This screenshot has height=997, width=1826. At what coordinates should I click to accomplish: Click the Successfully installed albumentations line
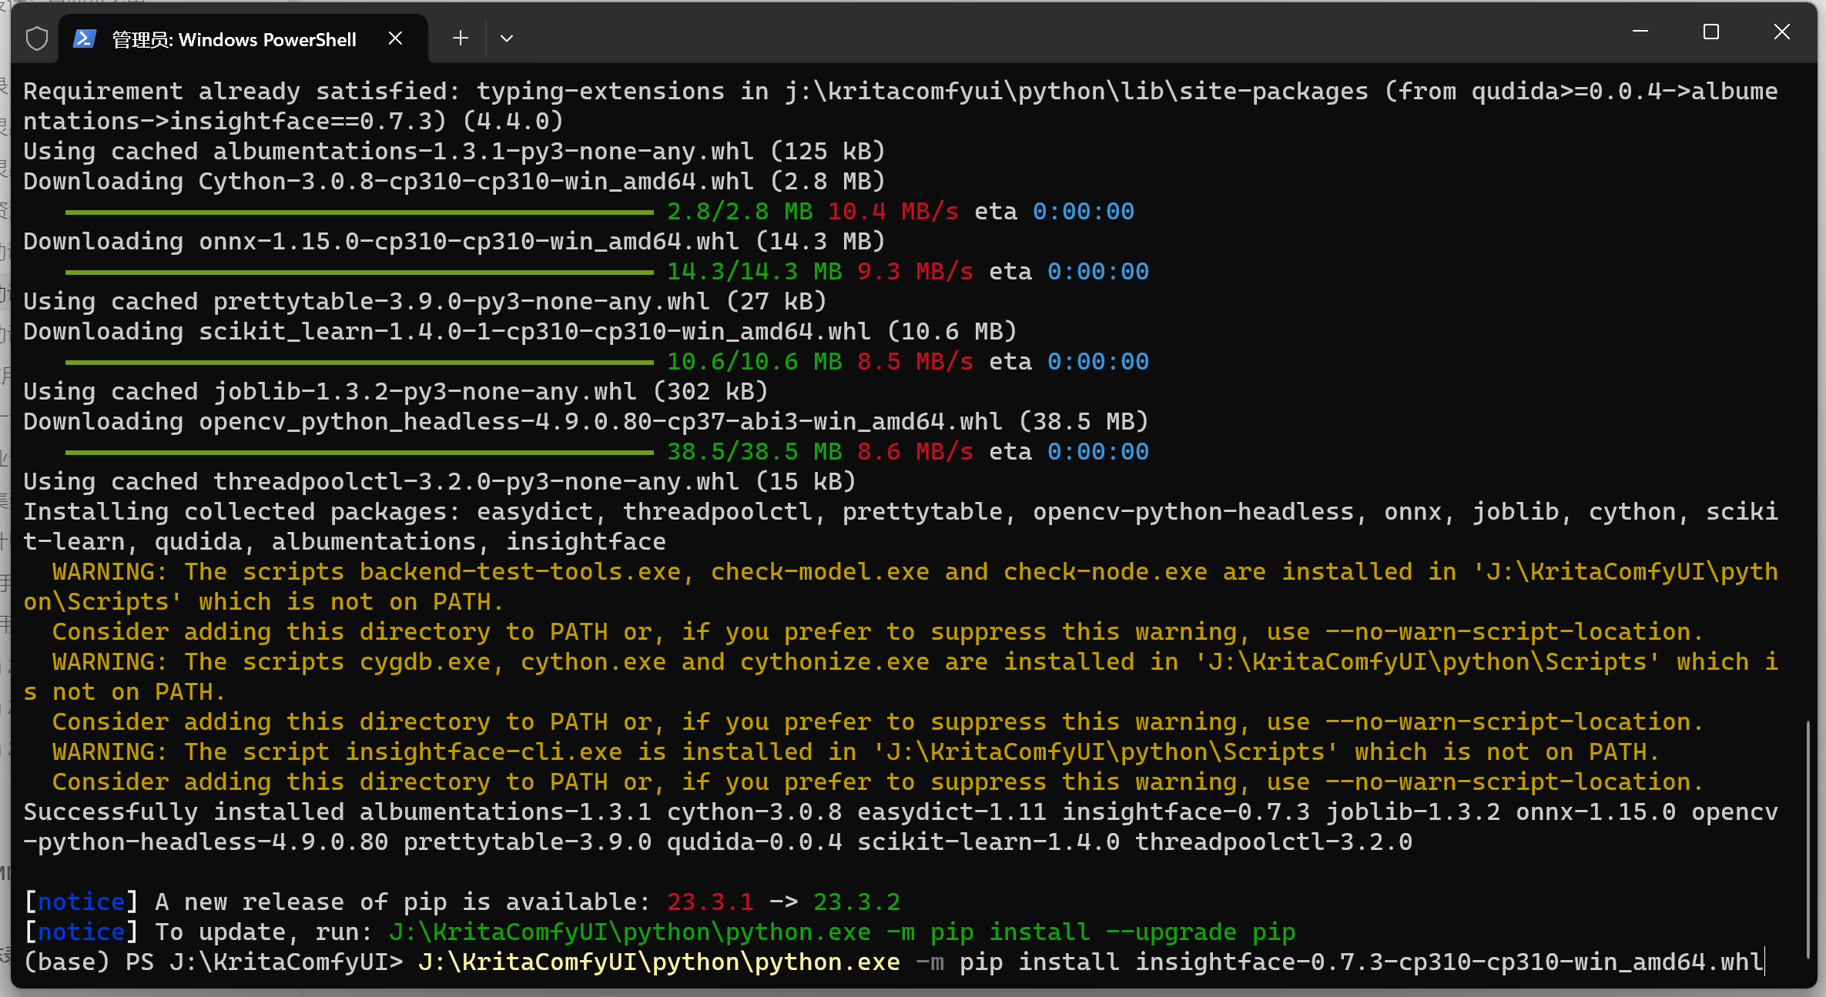[x=900, y=827]
